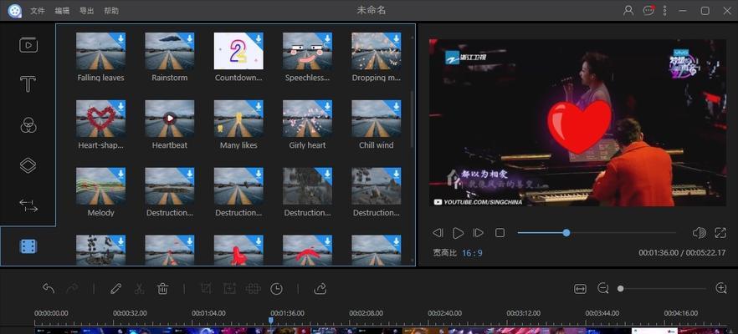This screenshot has width=738, height=334.
Task: Open the Media tab in the sidebar
Action: point(28,45)
